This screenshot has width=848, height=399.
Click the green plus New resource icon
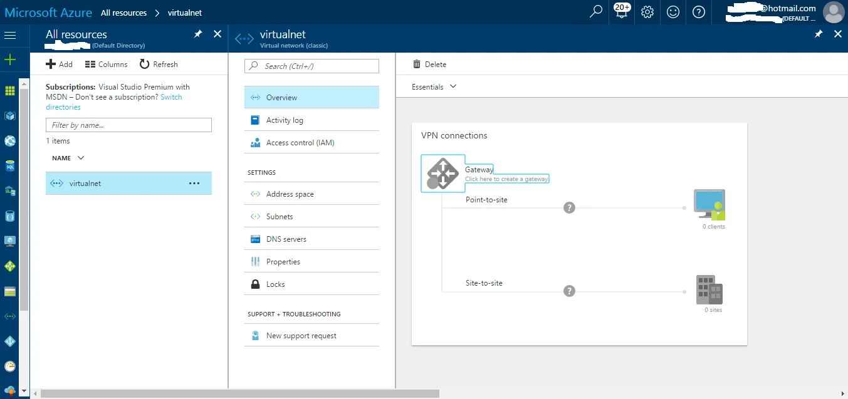[x=9, y=60]
